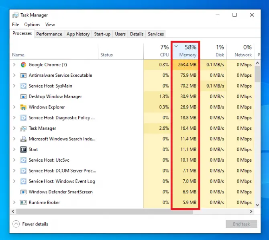Image resolution: width=269 pixels, height=240 pixels.
Task: Click the vertical scrollbar thumb
Action: [x=257, y=74]
